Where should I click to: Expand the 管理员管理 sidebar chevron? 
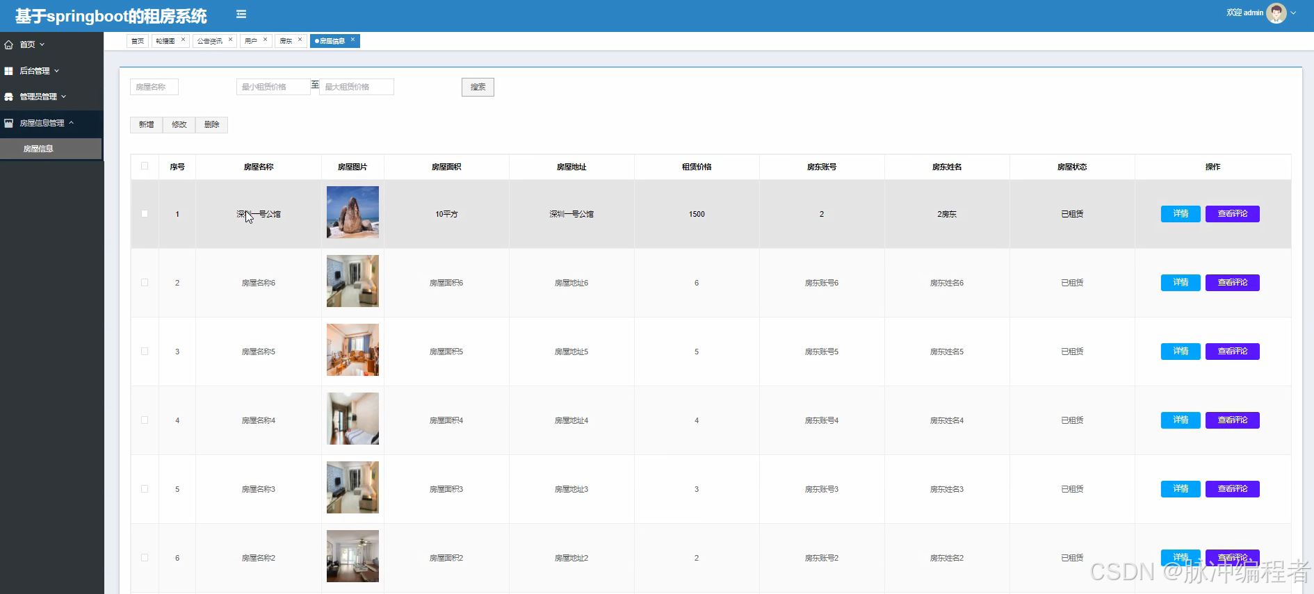(x=64, y=97)
